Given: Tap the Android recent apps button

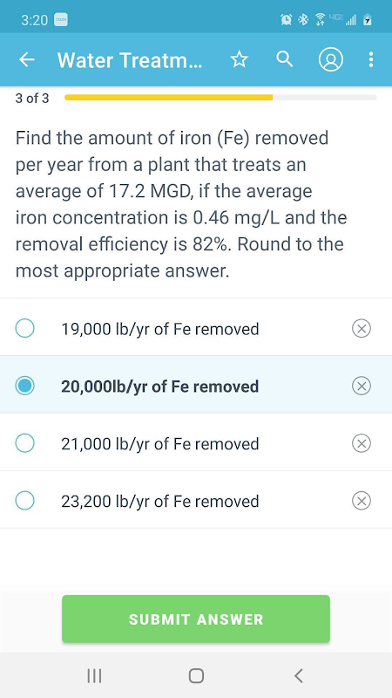Looking at the screenshot, I should click(x=94, y=675).
